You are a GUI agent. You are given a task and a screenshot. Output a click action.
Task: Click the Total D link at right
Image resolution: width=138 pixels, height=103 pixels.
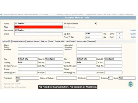pyautogui.click(x=132, y=30)
